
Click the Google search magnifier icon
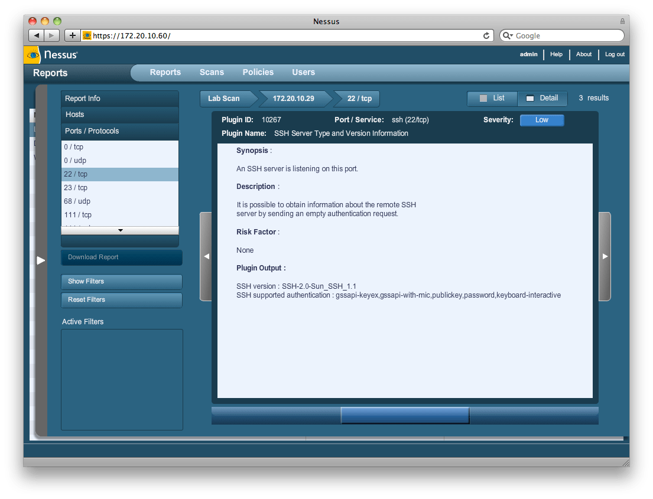[507, 36]
